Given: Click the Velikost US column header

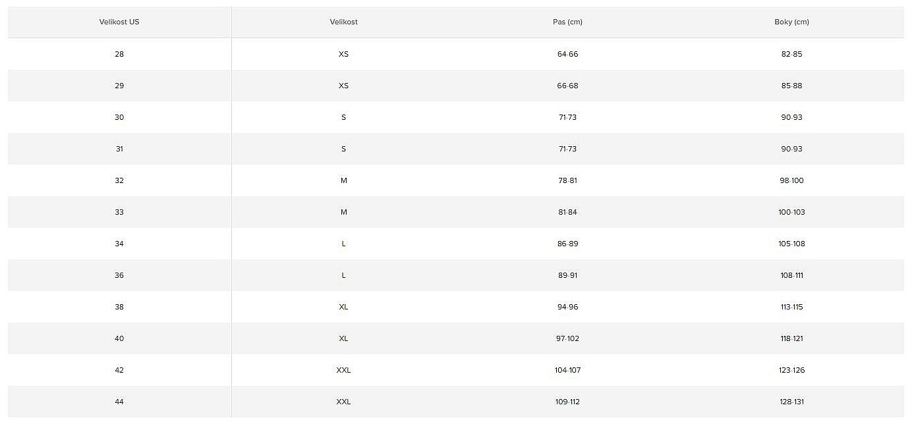Looking at the screenshot, I should pos(119,22).
